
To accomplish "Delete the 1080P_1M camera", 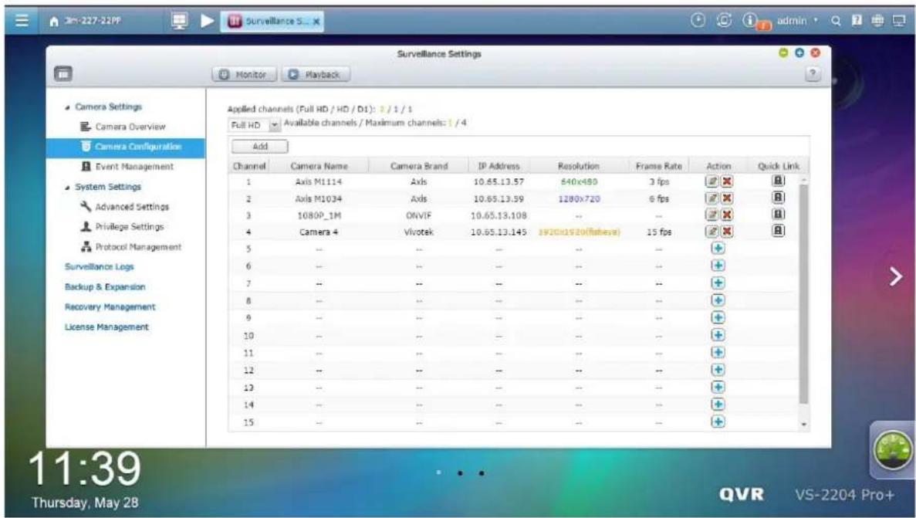I will click(726, 215).
